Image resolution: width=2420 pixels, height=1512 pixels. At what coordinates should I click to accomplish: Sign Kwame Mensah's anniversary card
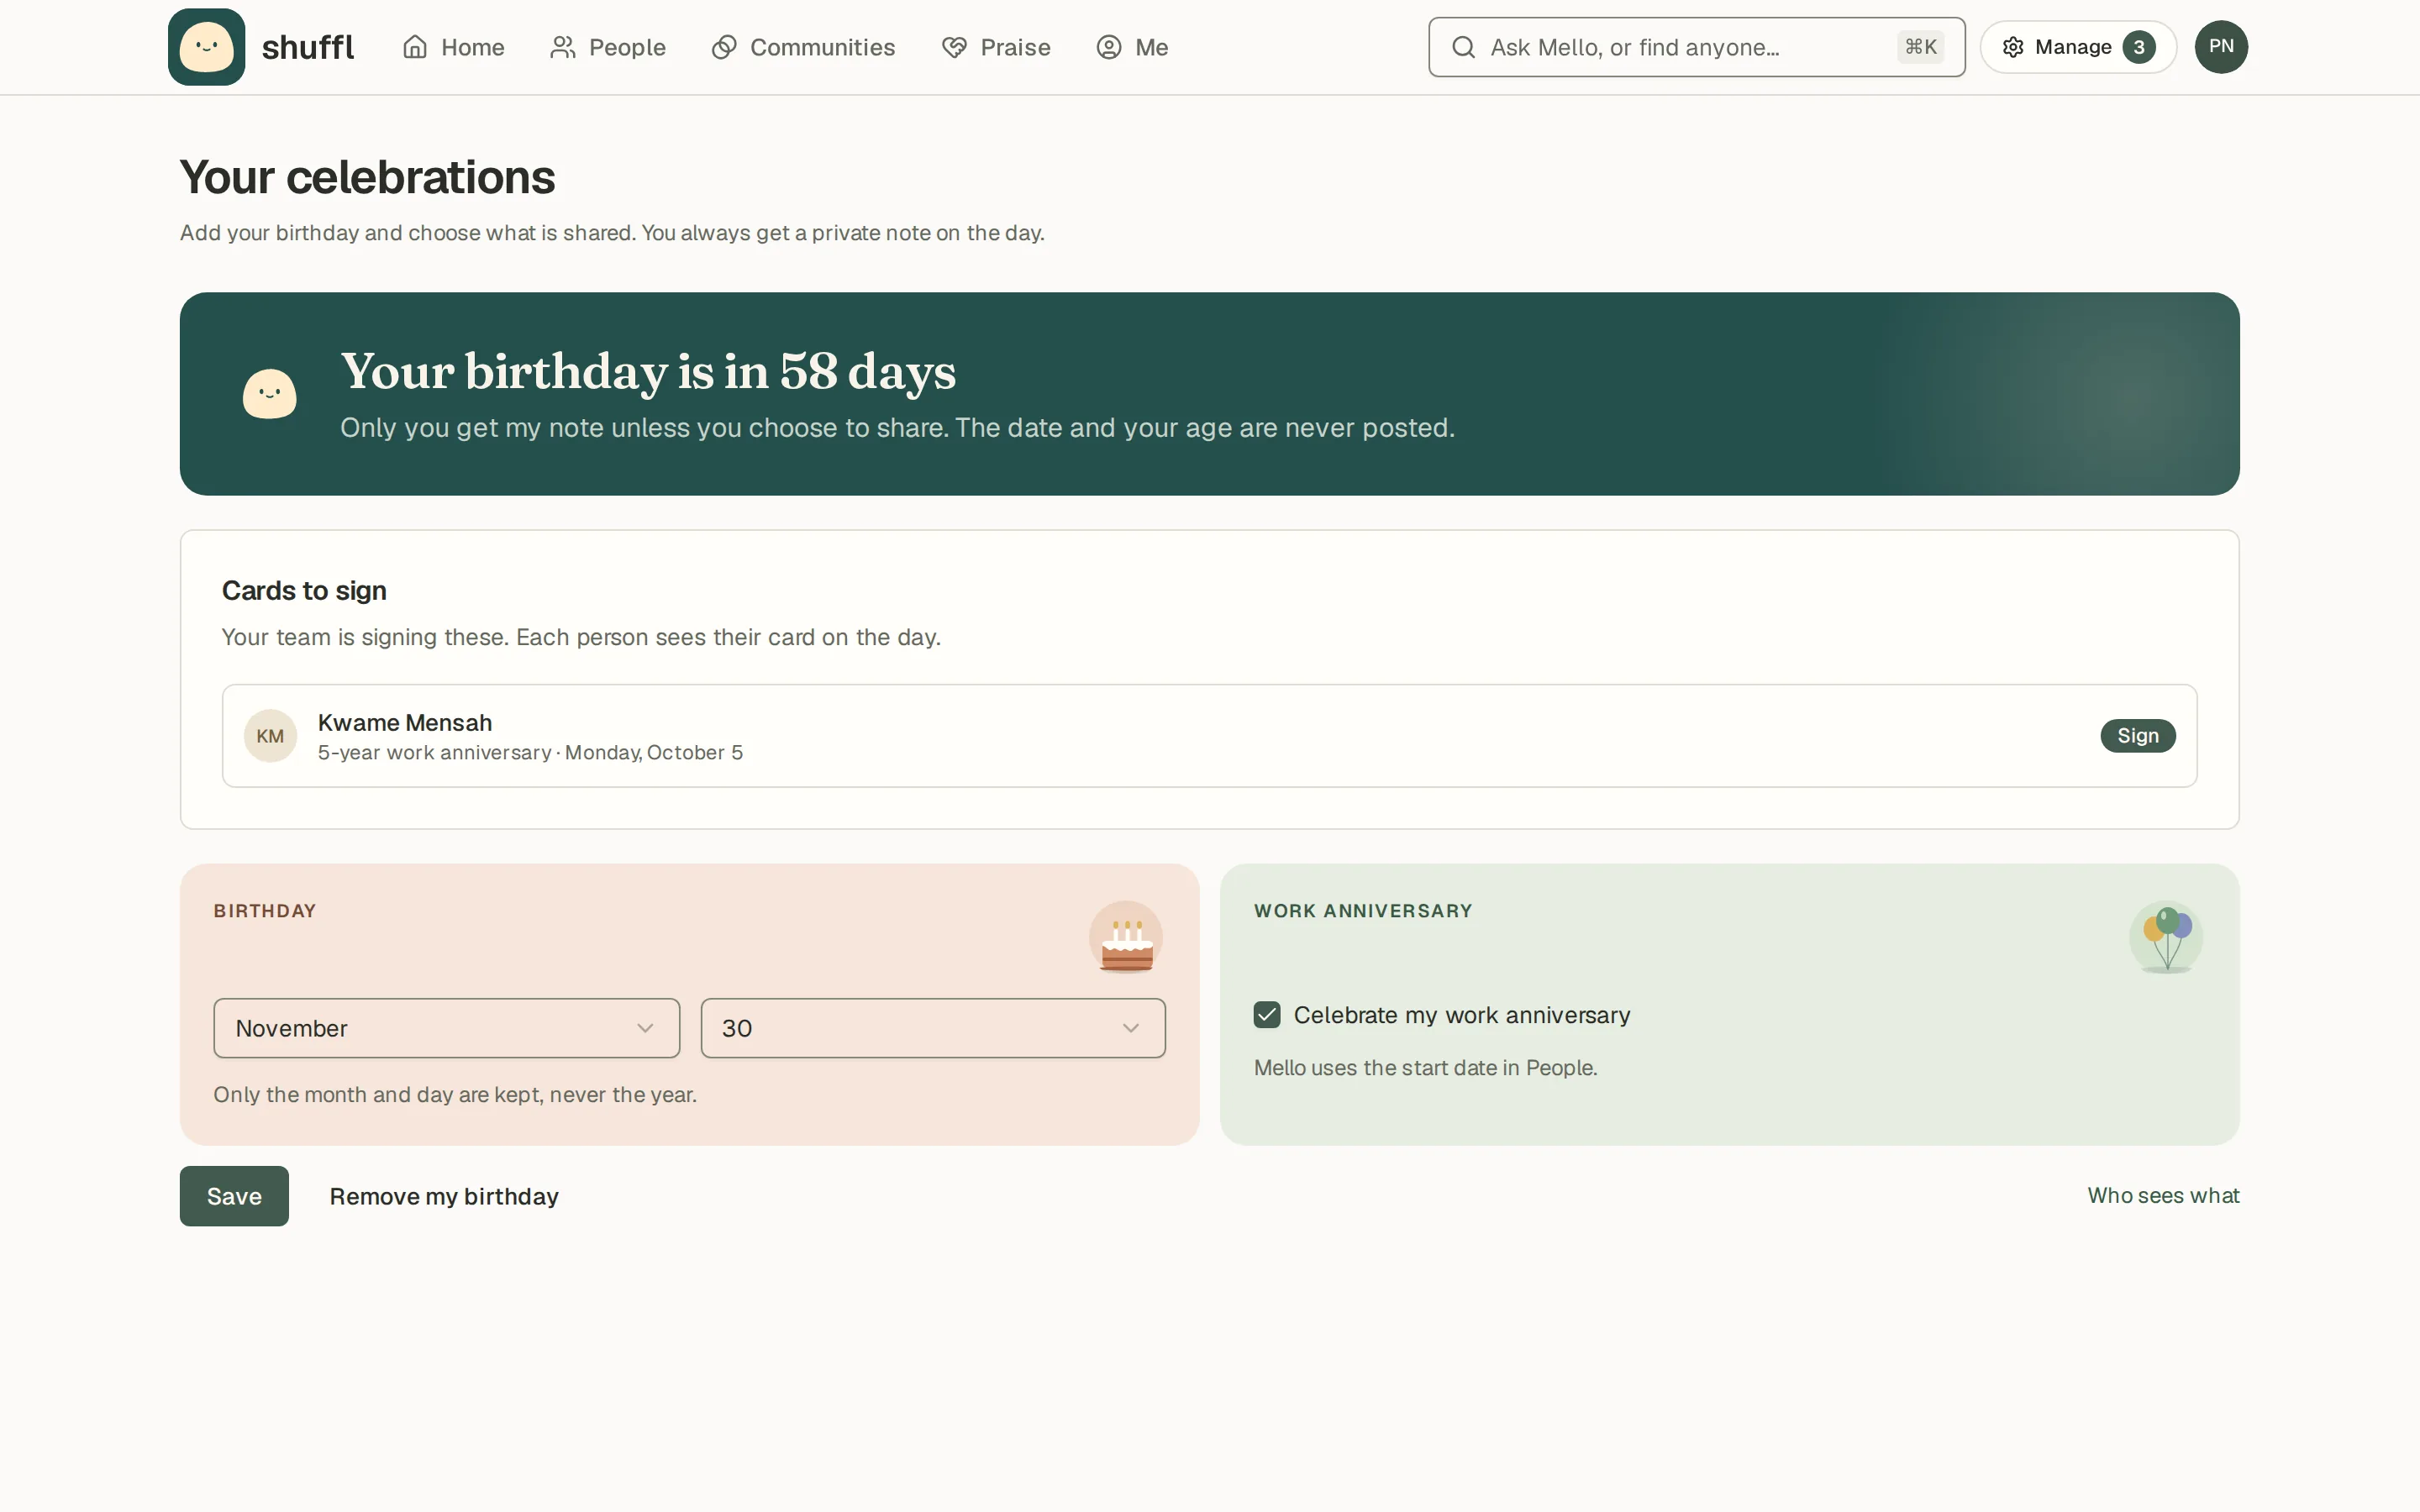[x=2138, y=736]
